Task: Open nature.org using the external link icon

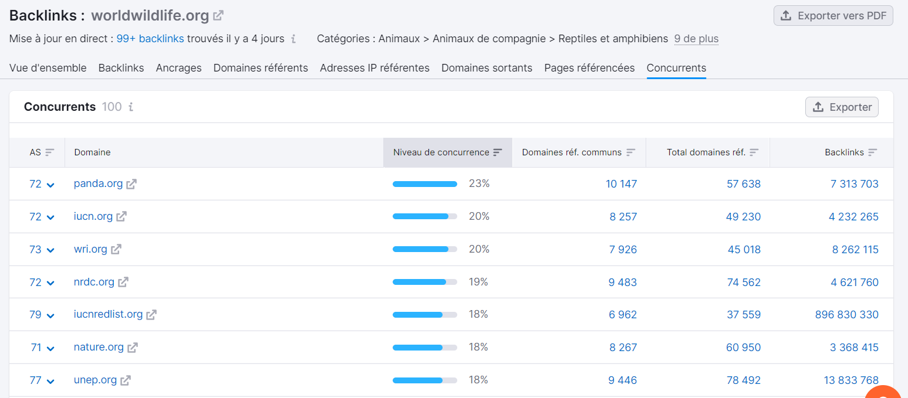Action: click(x=132, y=347)
